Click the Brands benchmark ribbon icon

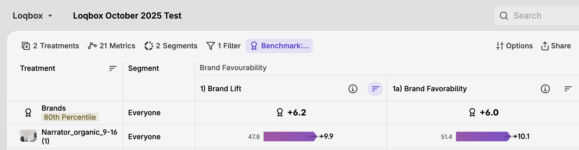tap(28, 113)
